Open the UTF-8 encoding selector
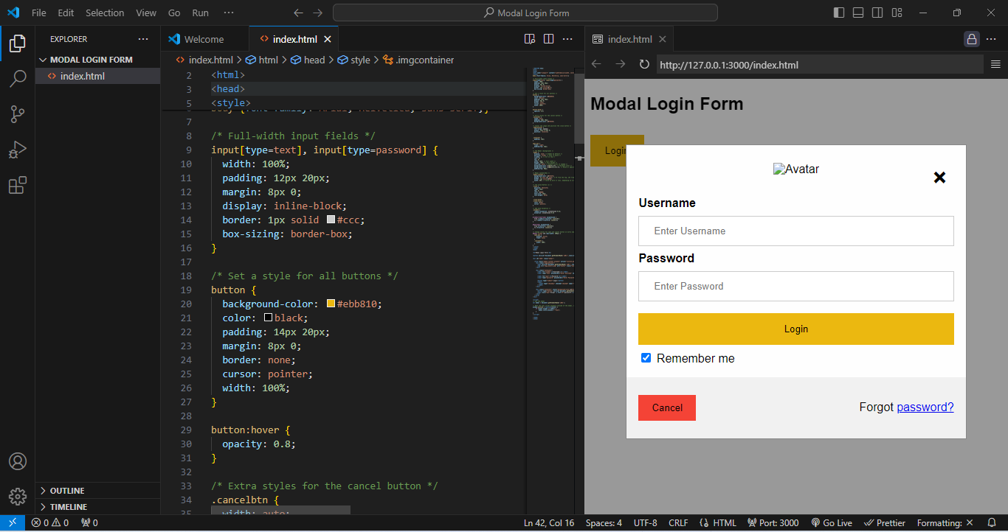Screen dimensions: 1008x532 point(645,523)
